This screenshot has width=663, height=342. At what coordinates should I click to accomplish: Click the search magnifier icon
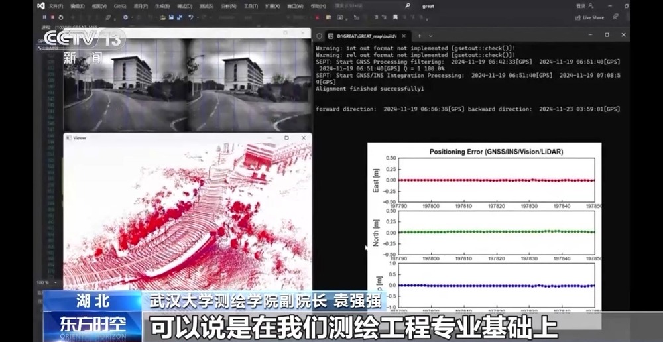click(x=408, y=6)
